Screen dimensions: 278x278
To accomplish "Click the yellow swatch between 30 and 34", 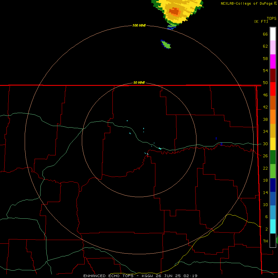I will 273,144.
